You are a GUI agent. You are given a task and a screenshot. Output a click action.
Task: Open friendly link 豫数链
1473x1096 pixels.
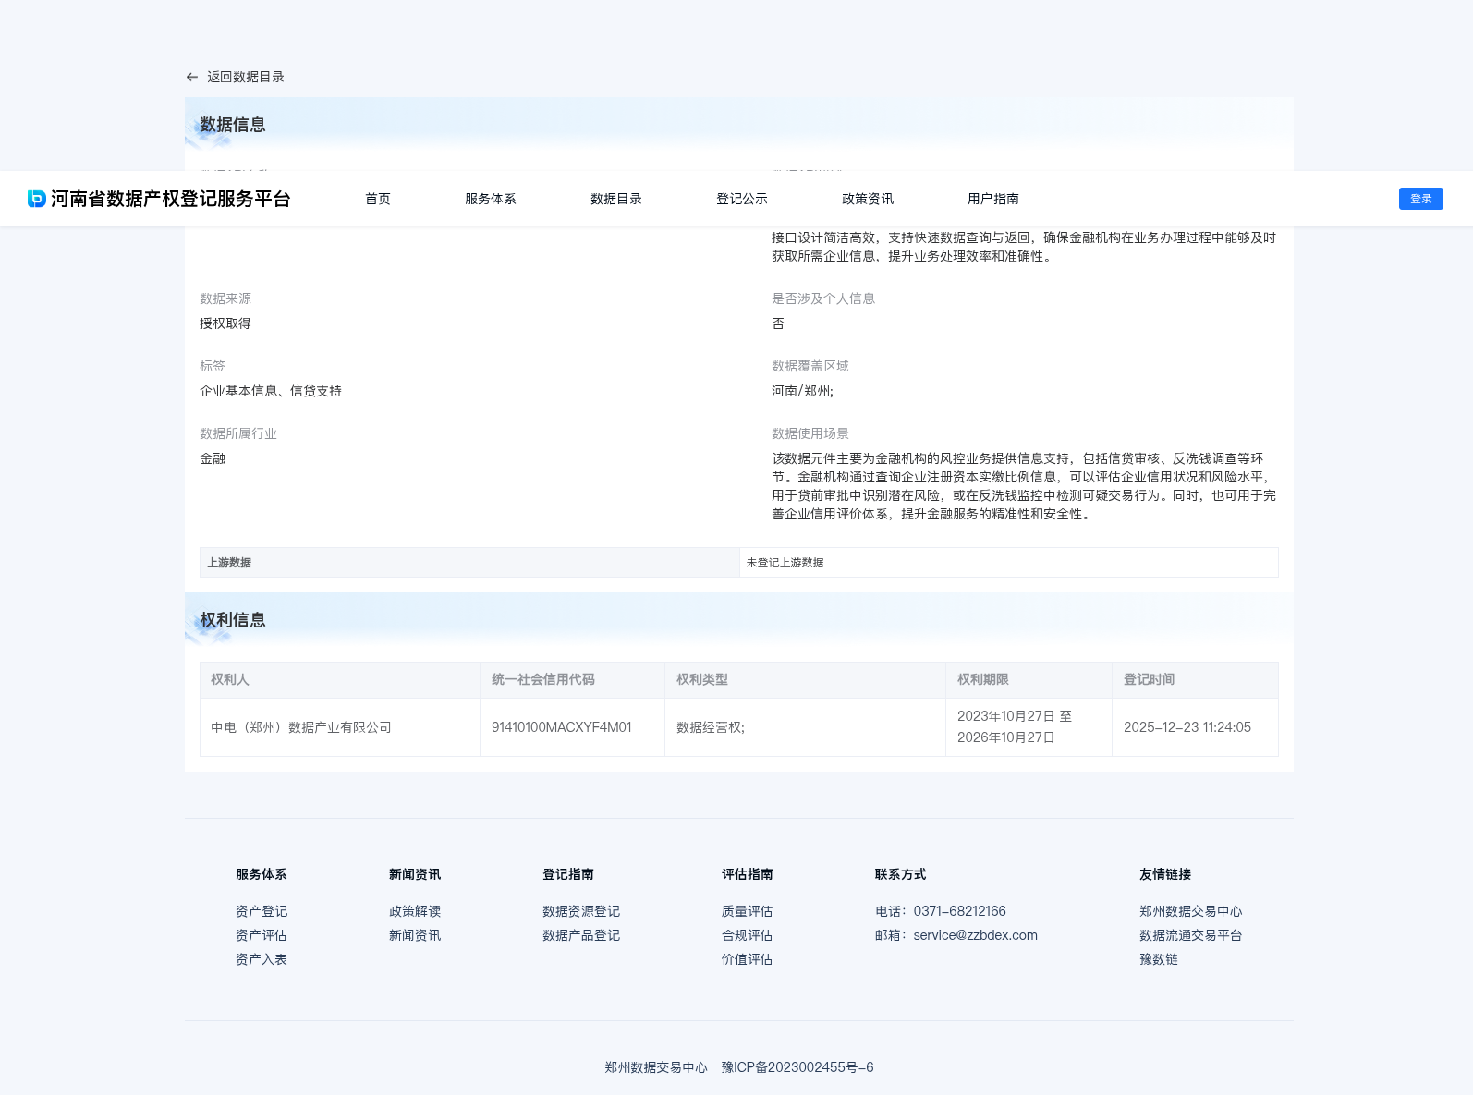coord(1159,959)
